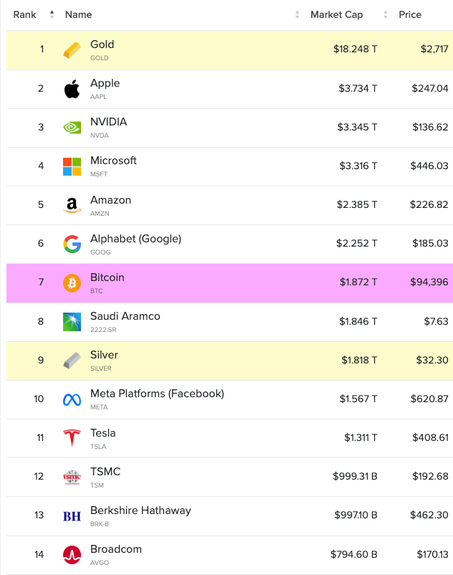Image resolution: width=453 pixels, height=575 pixels.
Task: Click Saudi Aramco price $7.63
Action: point(436,322)
